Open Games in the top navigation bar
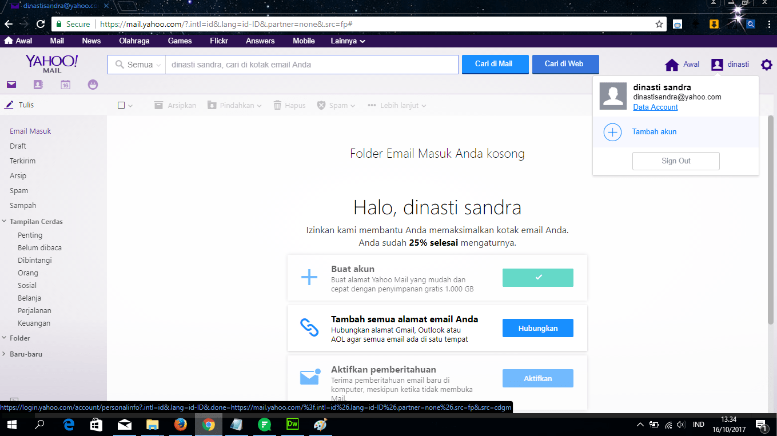Image resolution: width=777 pixels, height=436 pixels. coord(180,41)
